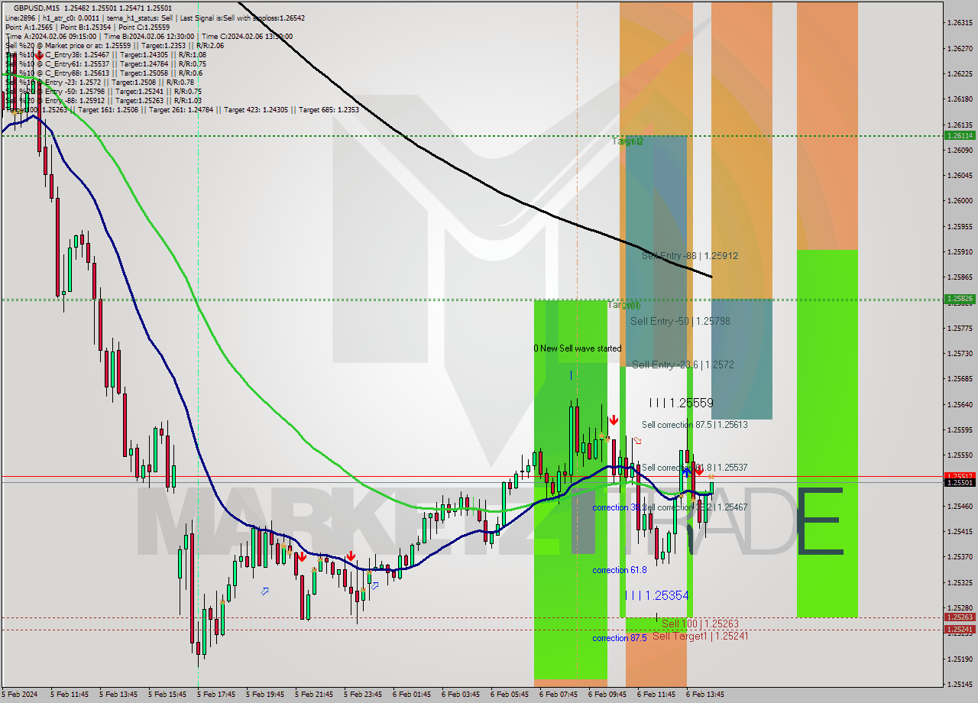Click the green 1.26114 price tag on axis
978x703 pixels.
960,135
